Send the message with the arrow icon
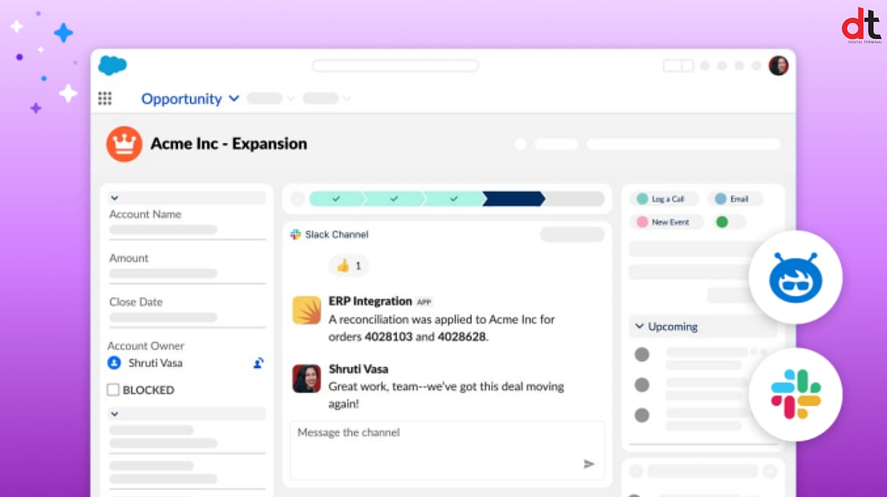 (x=589, y=464)
